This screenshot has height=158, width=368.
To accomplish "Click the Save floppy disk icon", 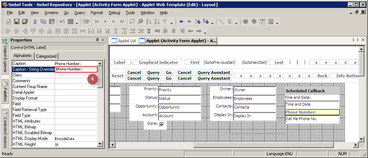I will pyautogui.click(x=17, y=22).
